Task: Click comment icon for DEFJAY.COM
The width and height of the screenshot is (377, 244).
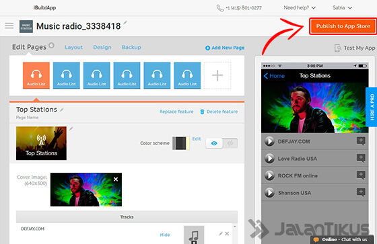Action: [361, 141]
